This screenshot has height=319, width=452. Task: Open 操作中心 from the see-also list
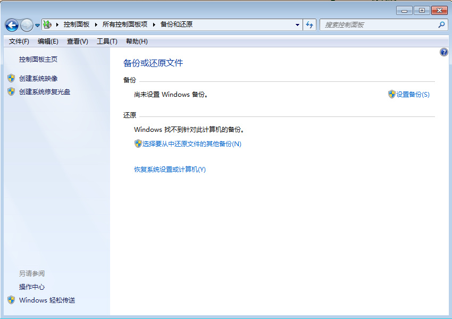point(32,287)
